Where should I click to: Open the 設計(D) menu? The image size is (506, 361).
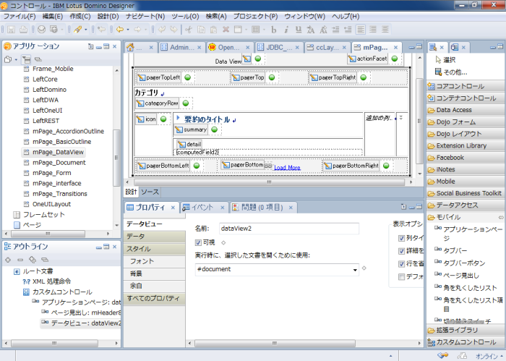click(x=108, y=16)
